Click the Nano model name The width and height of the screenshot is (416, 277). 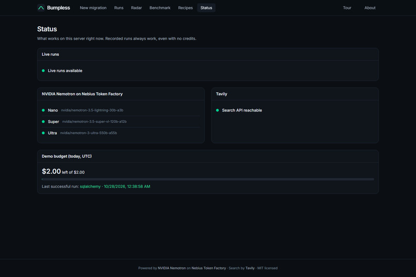pyautogui.click(x=53, y=110)
